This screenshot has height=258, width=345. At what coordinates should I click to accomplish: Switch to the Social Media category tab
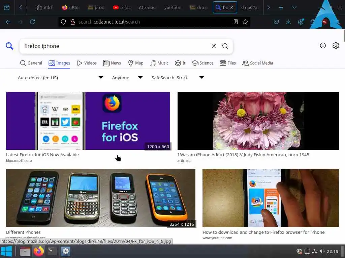pyautogui.click(x=257, y=63)
